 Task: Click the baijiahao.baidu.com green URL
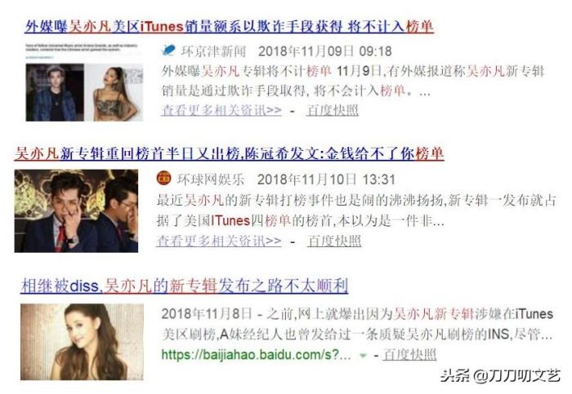click(x=256, y=354)
